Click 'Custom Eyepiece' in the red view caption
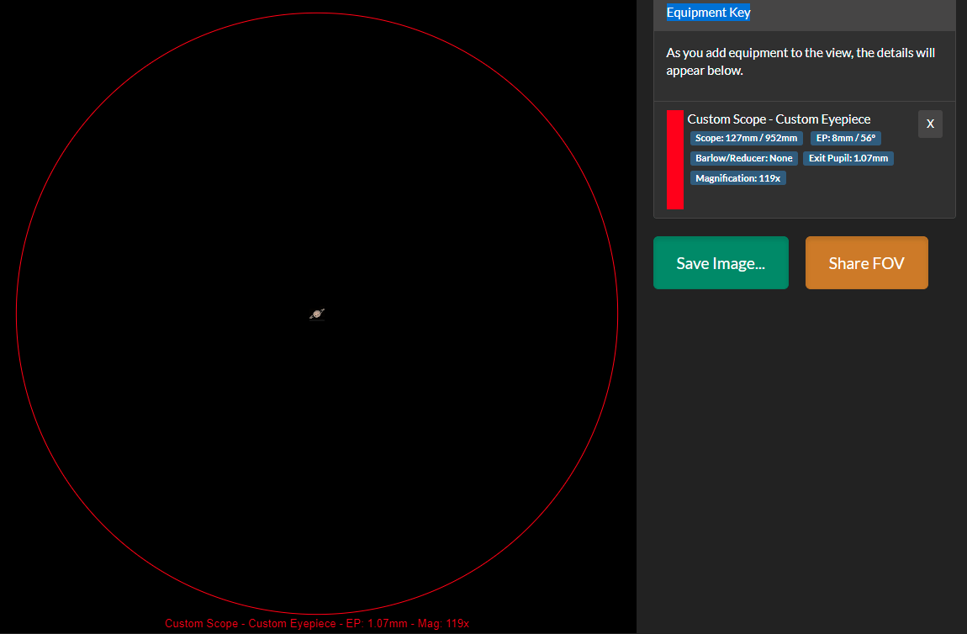The image size is (967, 634). tap(293, 623)
